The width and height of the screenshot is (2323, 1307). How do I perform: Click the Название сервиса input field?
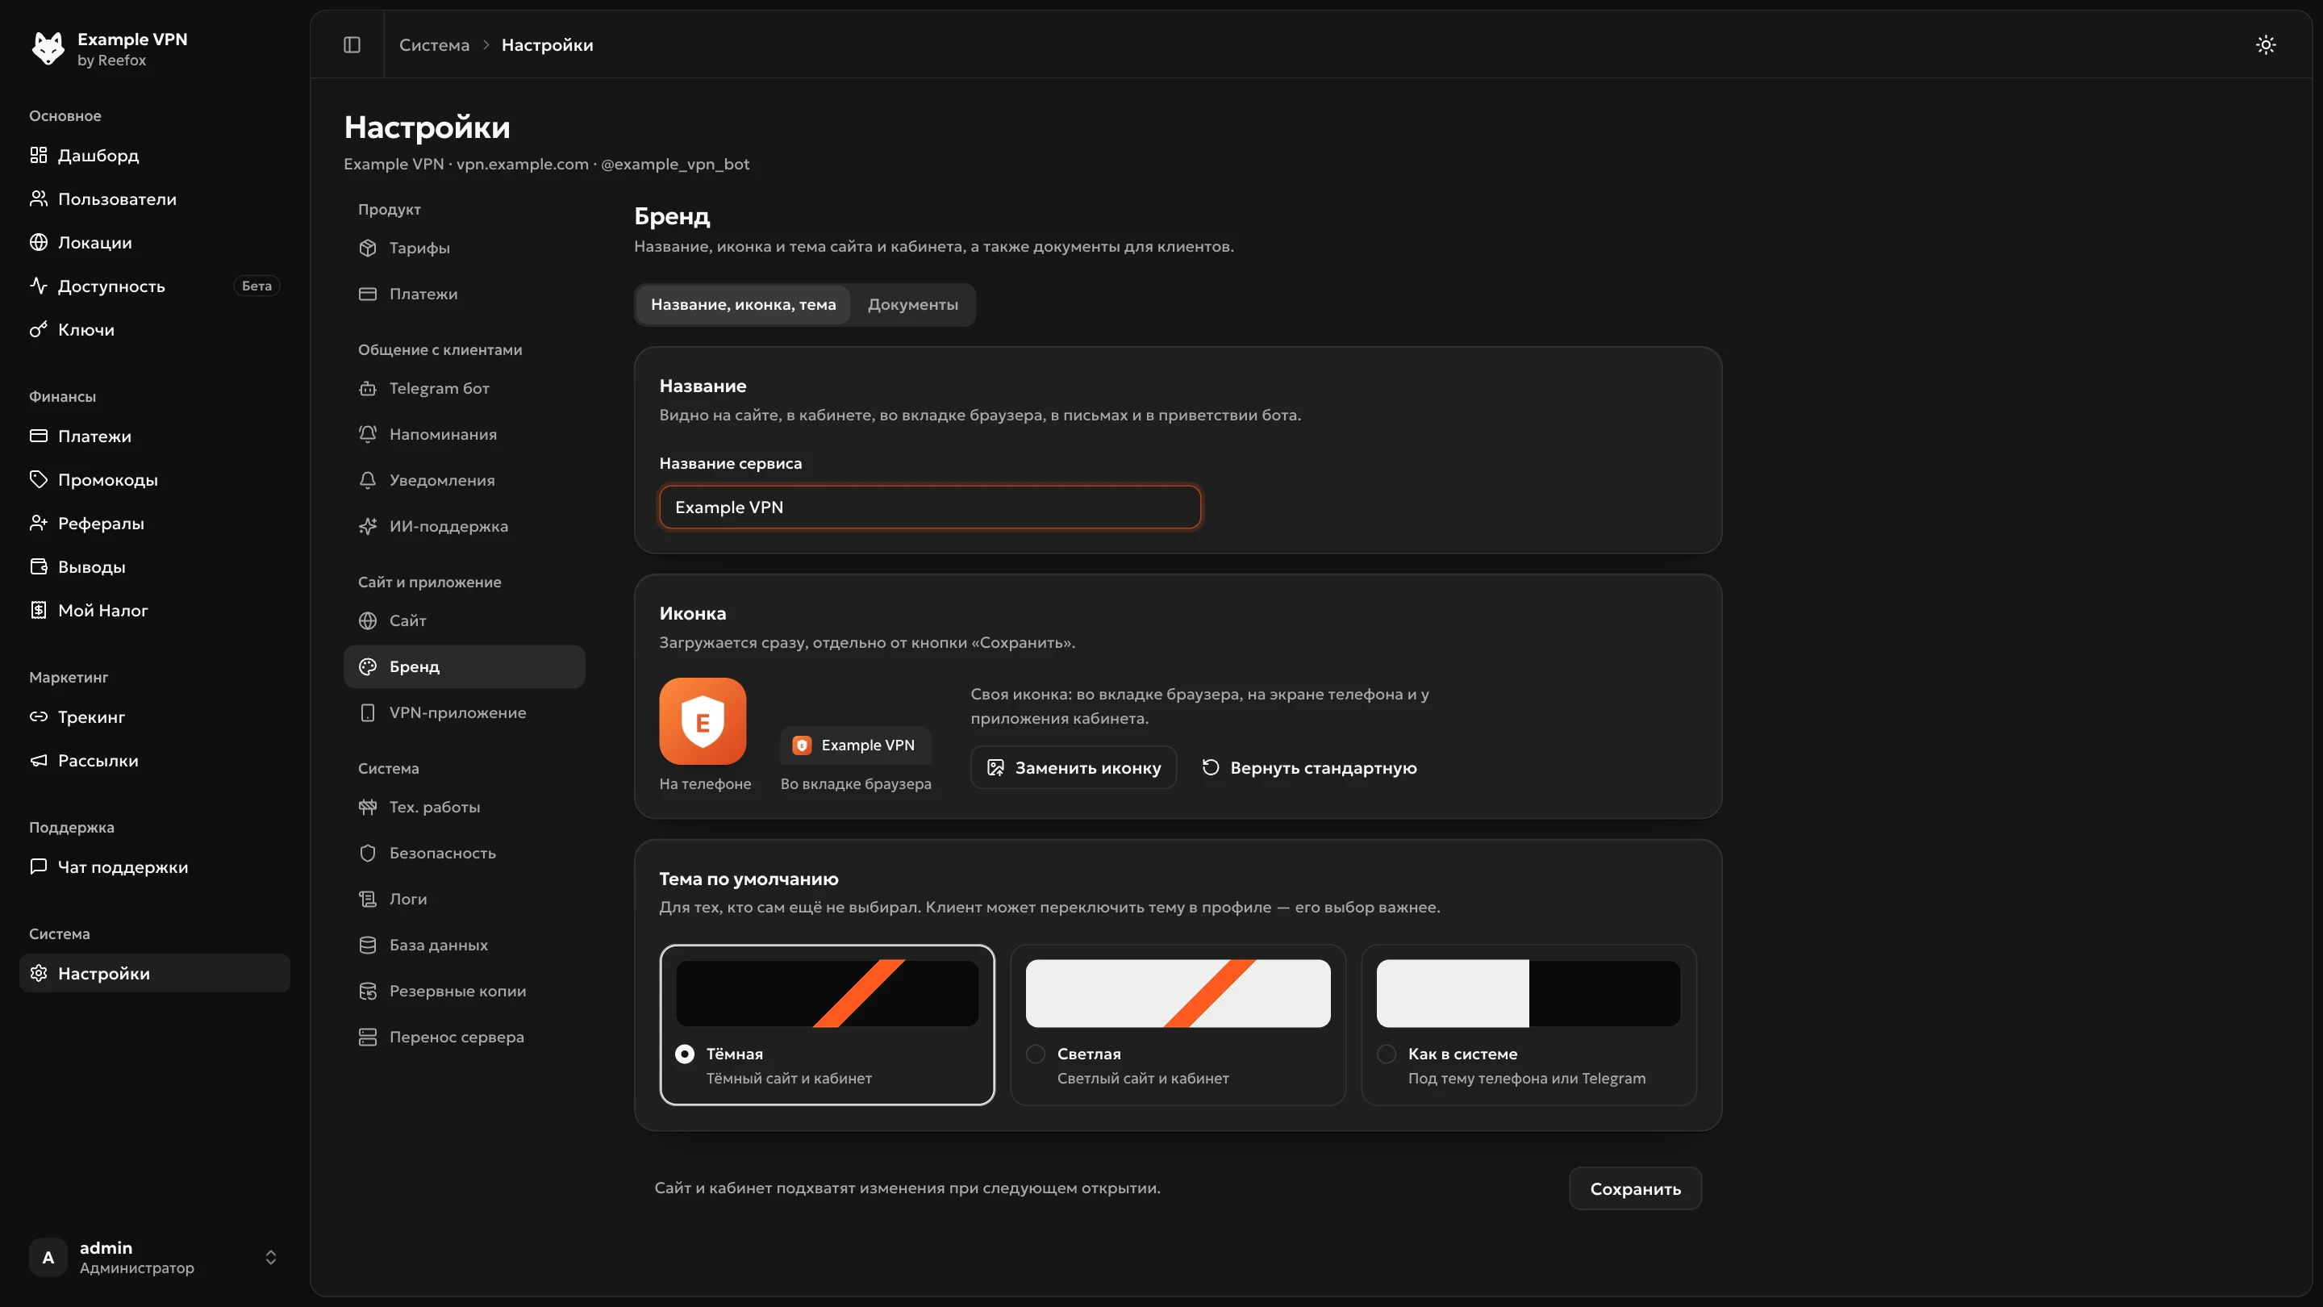coord(930,507)
